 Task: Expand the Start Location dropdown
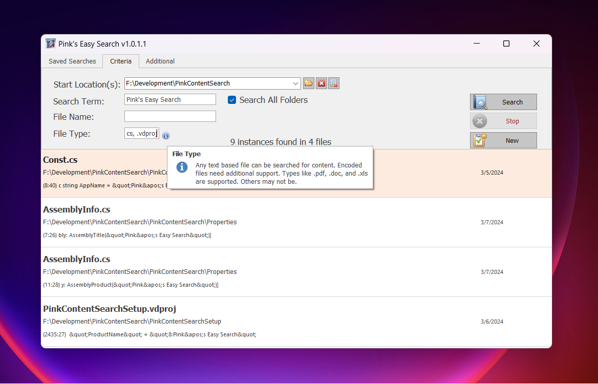296,83
